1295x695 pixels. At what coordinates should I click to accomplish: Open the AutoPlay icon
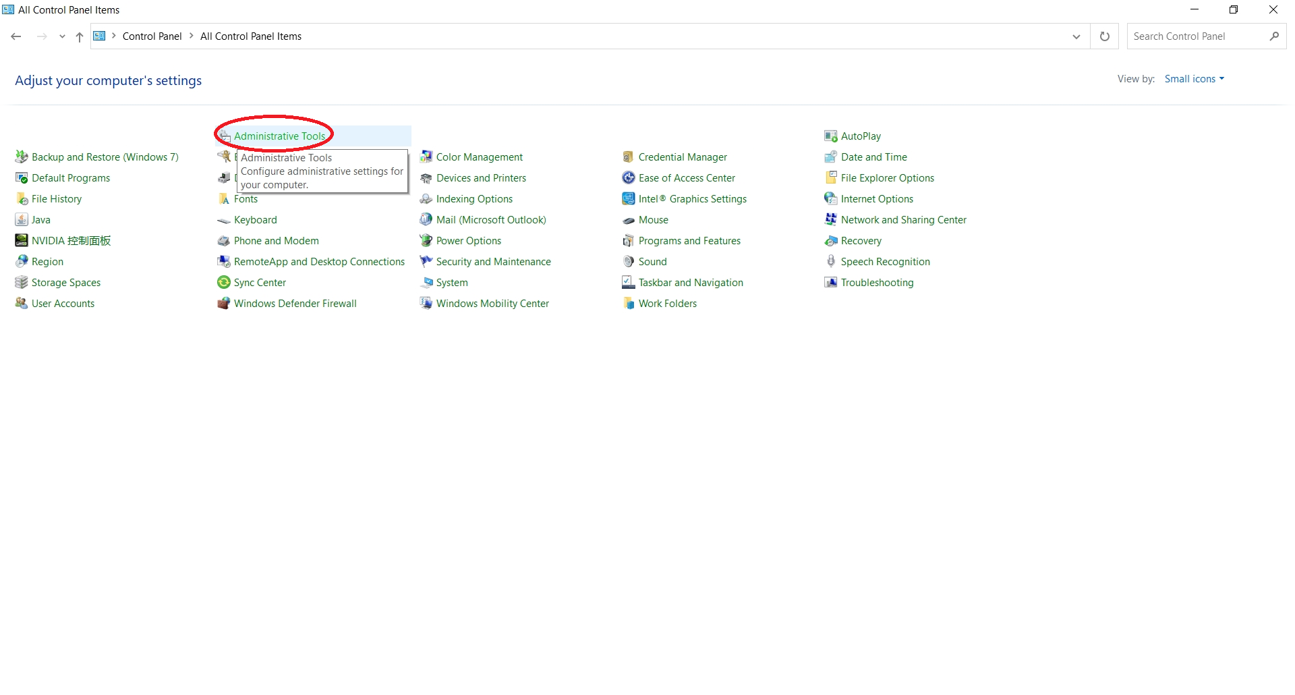[831, 136]
